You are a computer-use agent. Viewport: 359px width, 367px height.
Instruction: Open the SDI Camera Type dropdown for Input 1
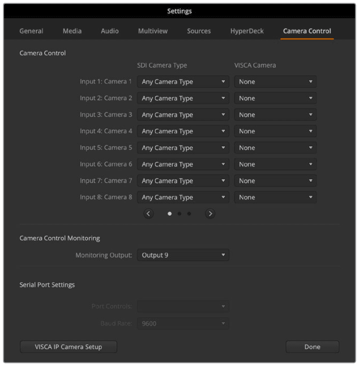coord(183,81)
